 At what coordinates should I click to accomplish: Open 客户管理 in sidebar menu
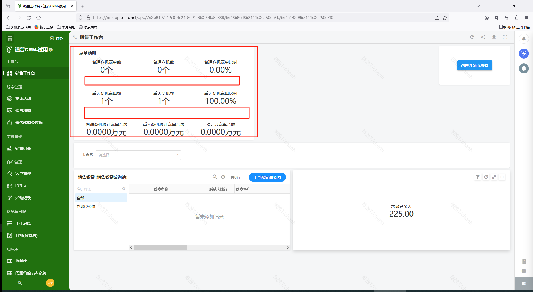tap(23, 174)
